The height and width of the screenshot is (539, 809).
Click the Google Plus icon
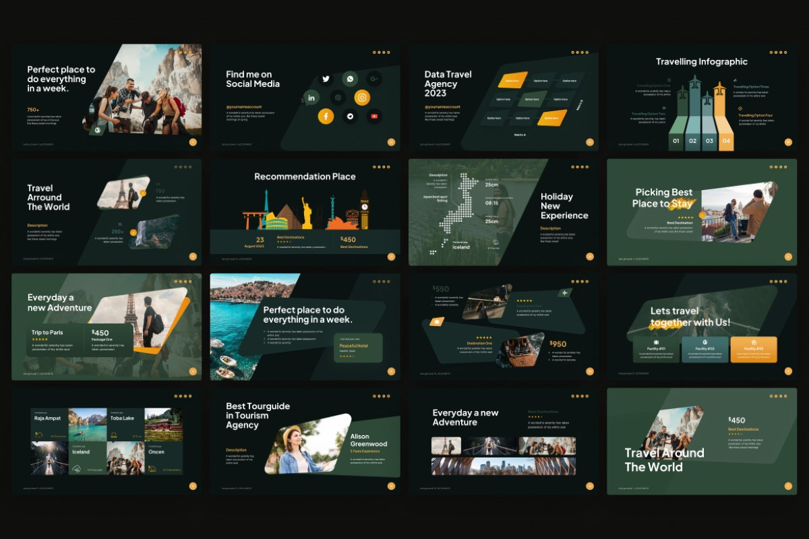point(374,79)
